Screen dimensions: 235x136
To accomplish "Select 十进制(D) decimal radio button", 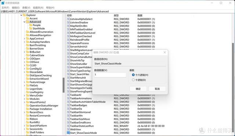I will [x=133, y=80].
